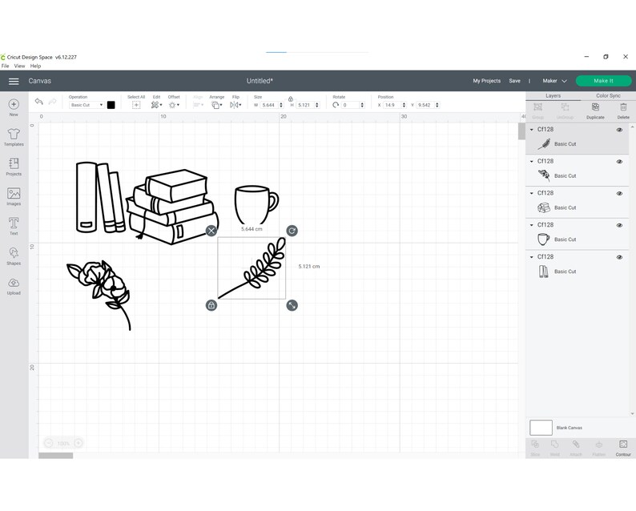Open the Arrange options
Screen dimensions: 636x511
click(216, 105)
